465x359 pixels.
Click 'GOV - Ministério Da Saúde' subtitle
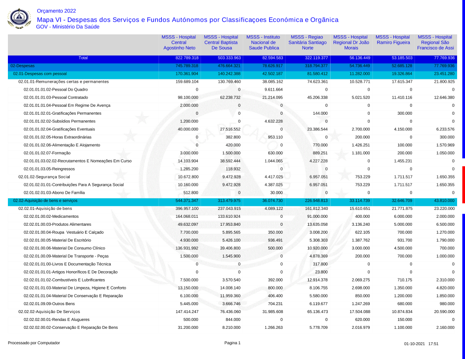pos(67,27)
